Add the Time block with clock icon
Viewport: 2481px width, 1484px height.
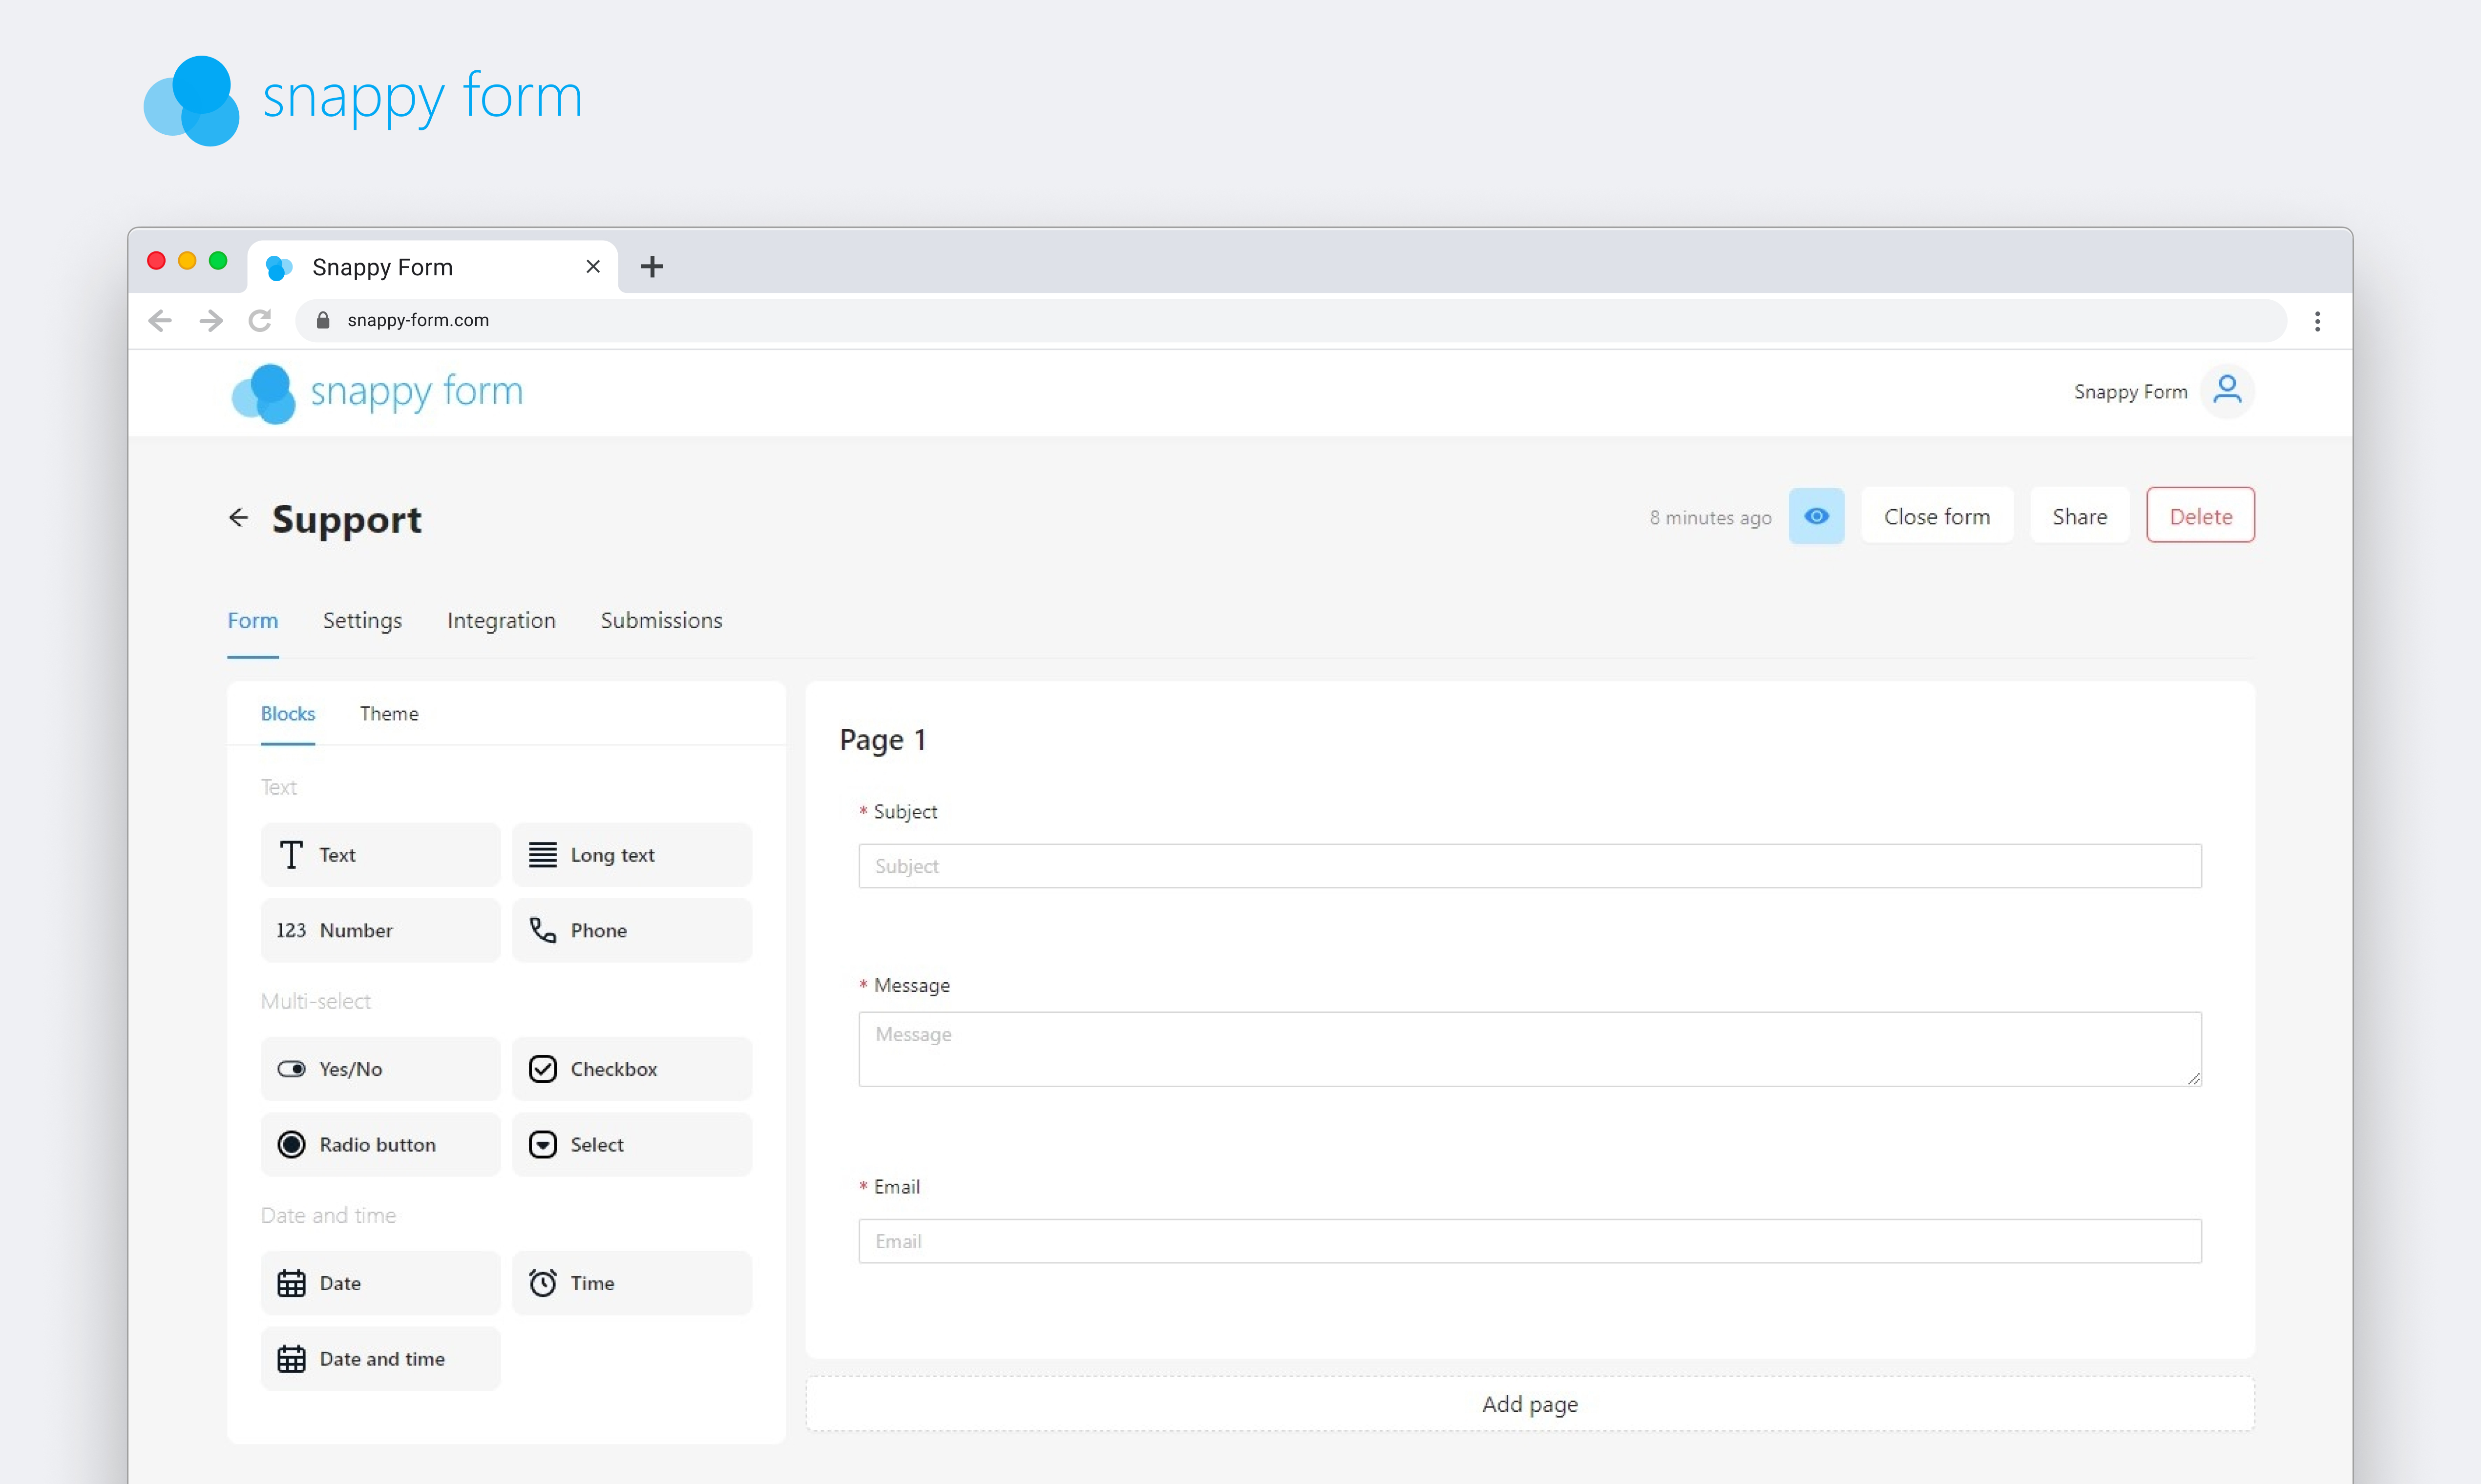pyautogui.click(x=631, y=1282)
